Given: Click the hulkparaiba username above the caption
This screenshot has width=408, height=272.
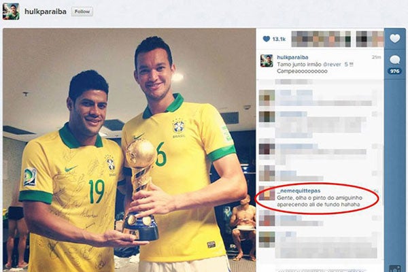Looking at the screenshot, I should 292,57.
